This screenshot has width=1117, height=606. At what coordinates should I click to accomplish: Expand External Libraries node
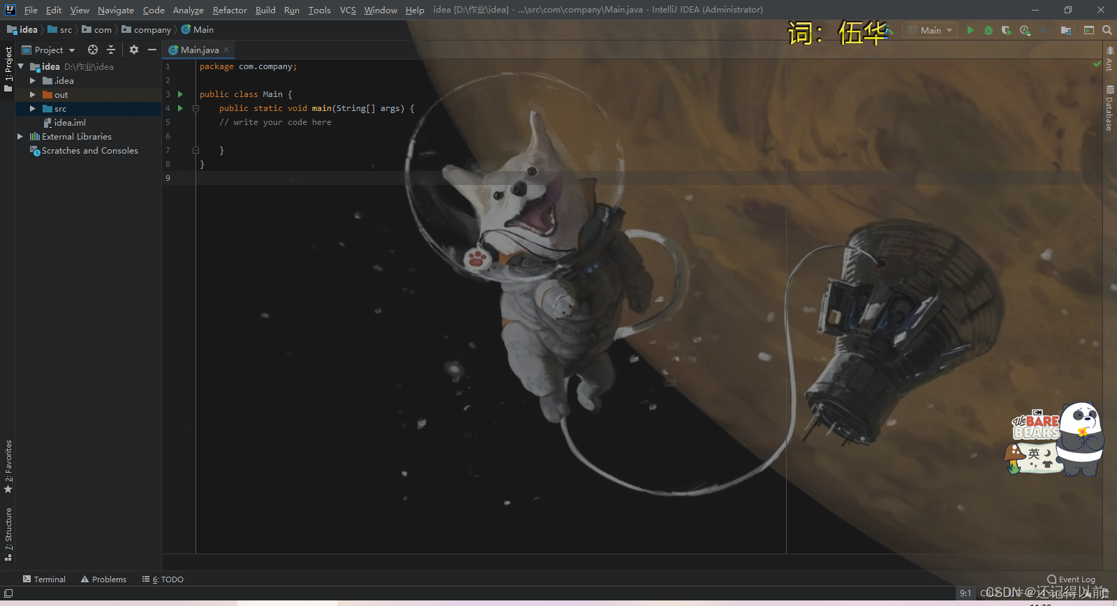pos(20,136)
